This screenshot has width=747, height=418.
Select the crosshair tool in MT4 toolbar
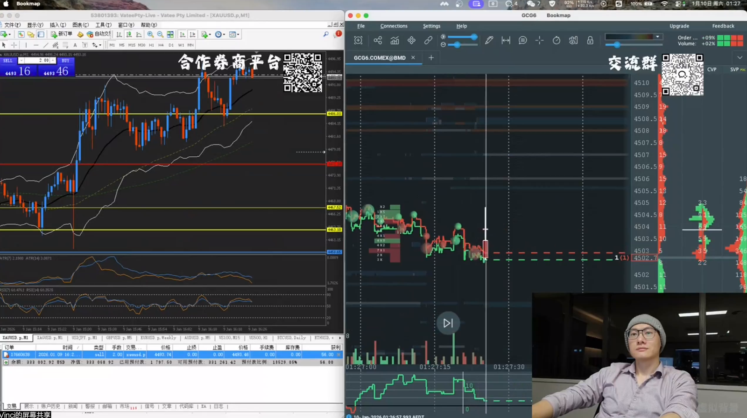point(14,45)
